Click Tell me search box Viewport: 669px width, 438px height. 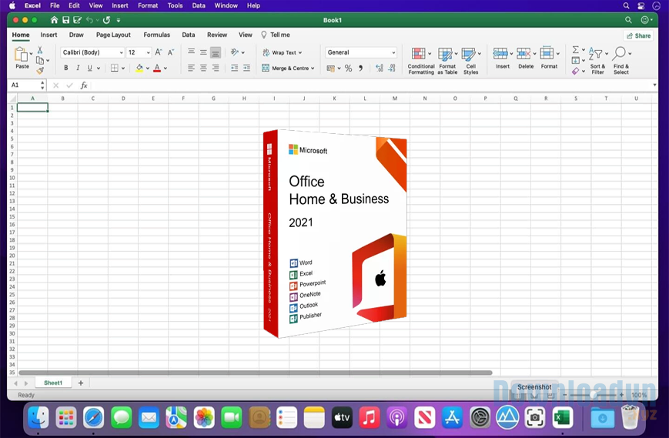(x=276, y=35)
